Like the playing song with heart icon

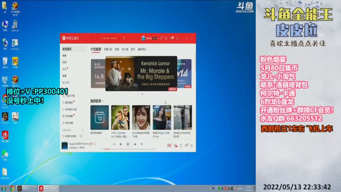(x=95, y=144)
